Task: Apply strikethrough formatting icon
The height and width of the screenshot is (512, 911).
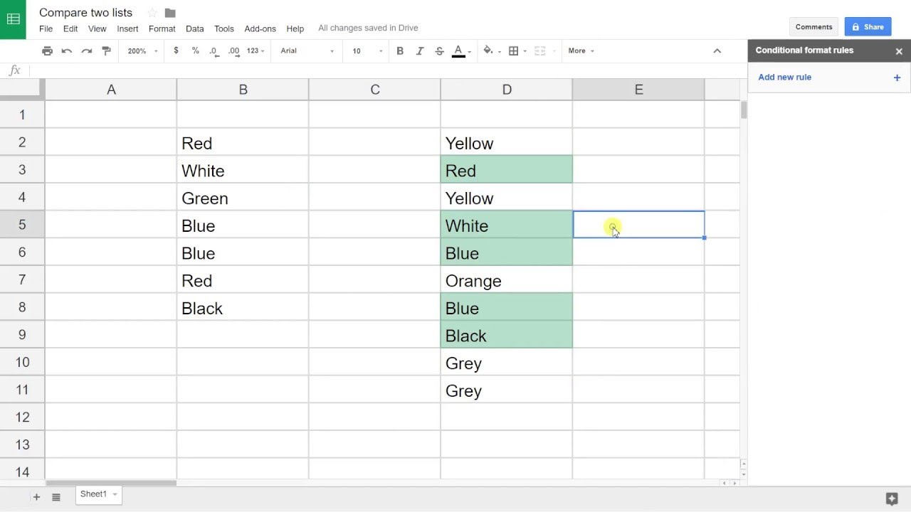Action: (x=439, y=50)
